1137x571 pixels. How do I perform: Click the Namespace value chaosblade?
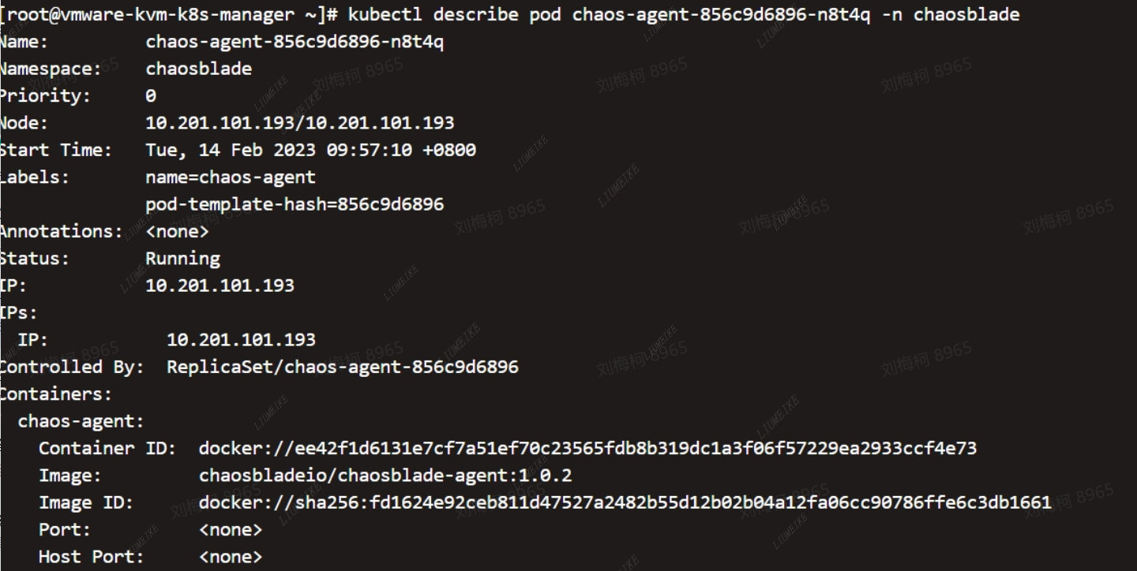click(199, 69)
